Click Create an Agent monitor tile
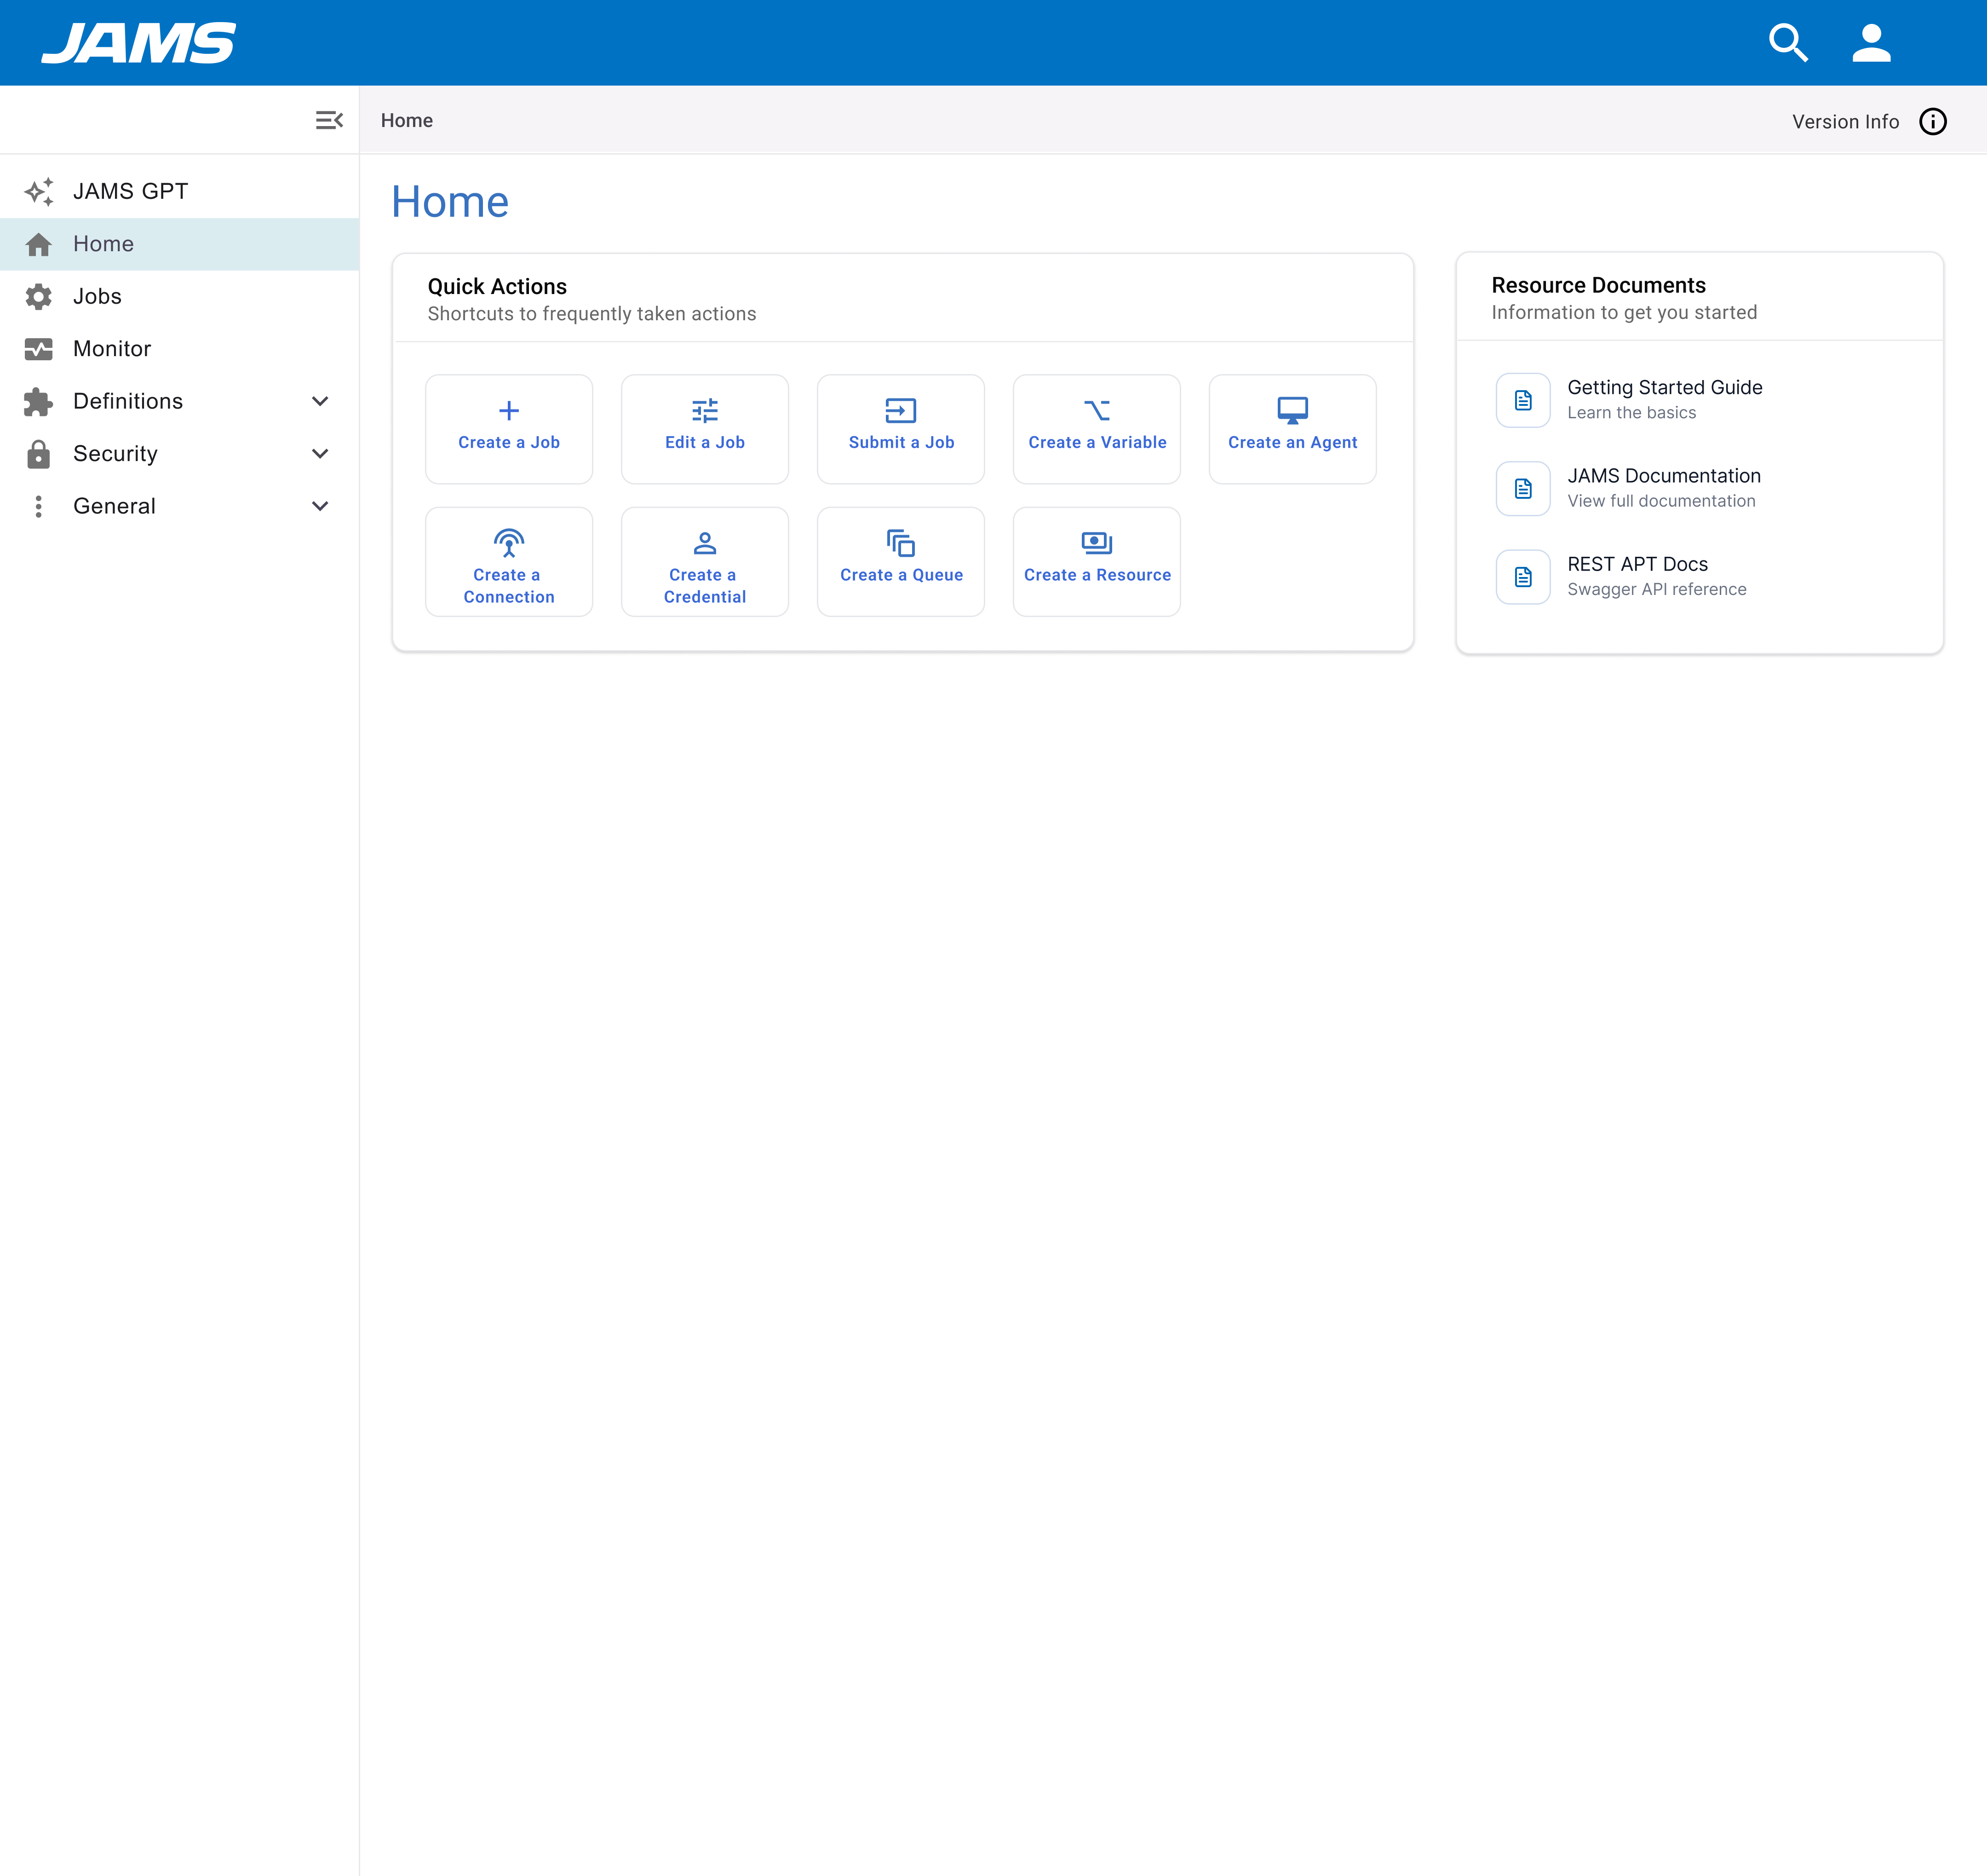The height and width of the screenshot is (1876, 1987). pos(1292,428)
